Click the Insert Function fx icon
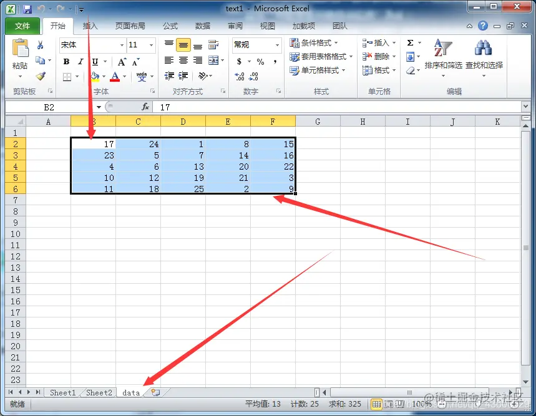 tap(145, 107)
